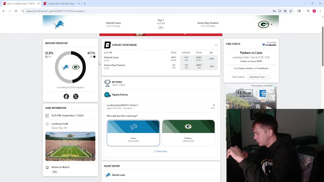Go back using browser back arrow
The width and height of the screenshot is (324, 182).
coord(4,11)
